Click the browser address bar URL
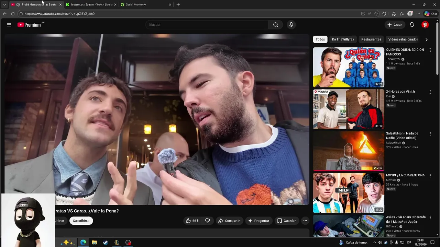This screenshot has height=247, width=440. coord(59,14)
